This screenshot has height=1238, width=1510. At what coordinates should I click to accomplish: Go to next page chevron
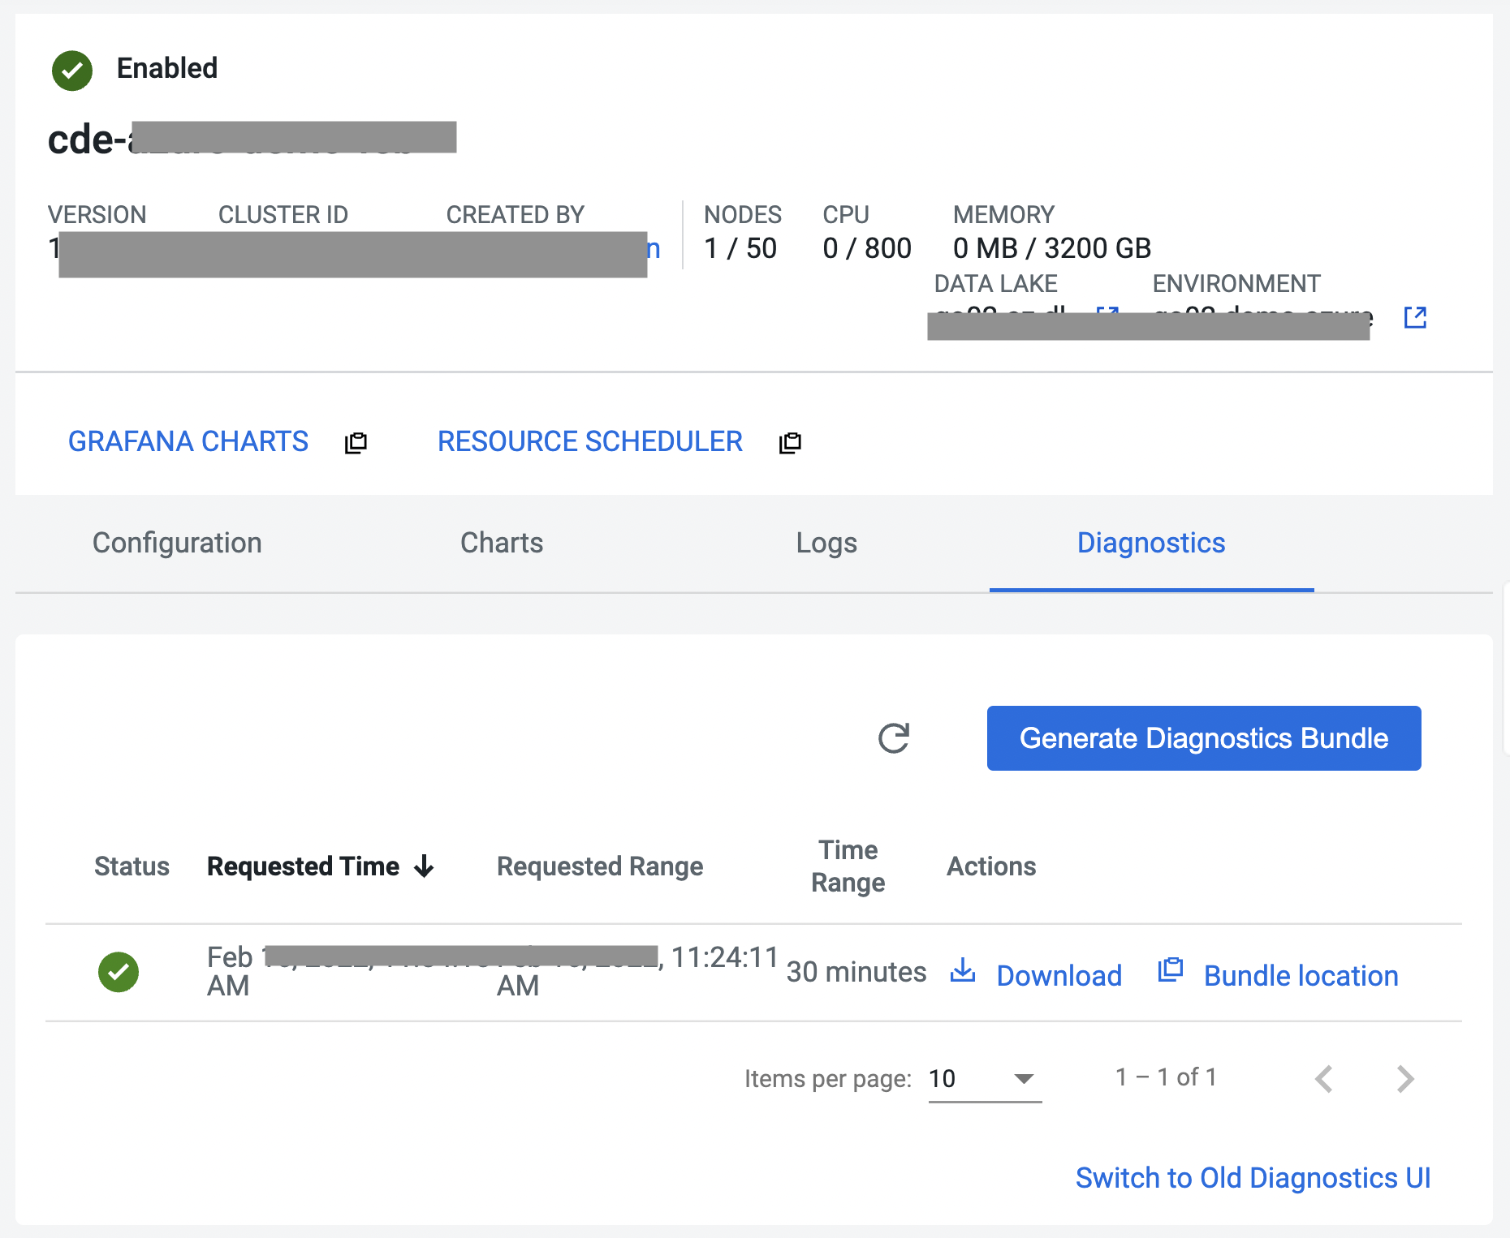click(x=1405, y=1079)
